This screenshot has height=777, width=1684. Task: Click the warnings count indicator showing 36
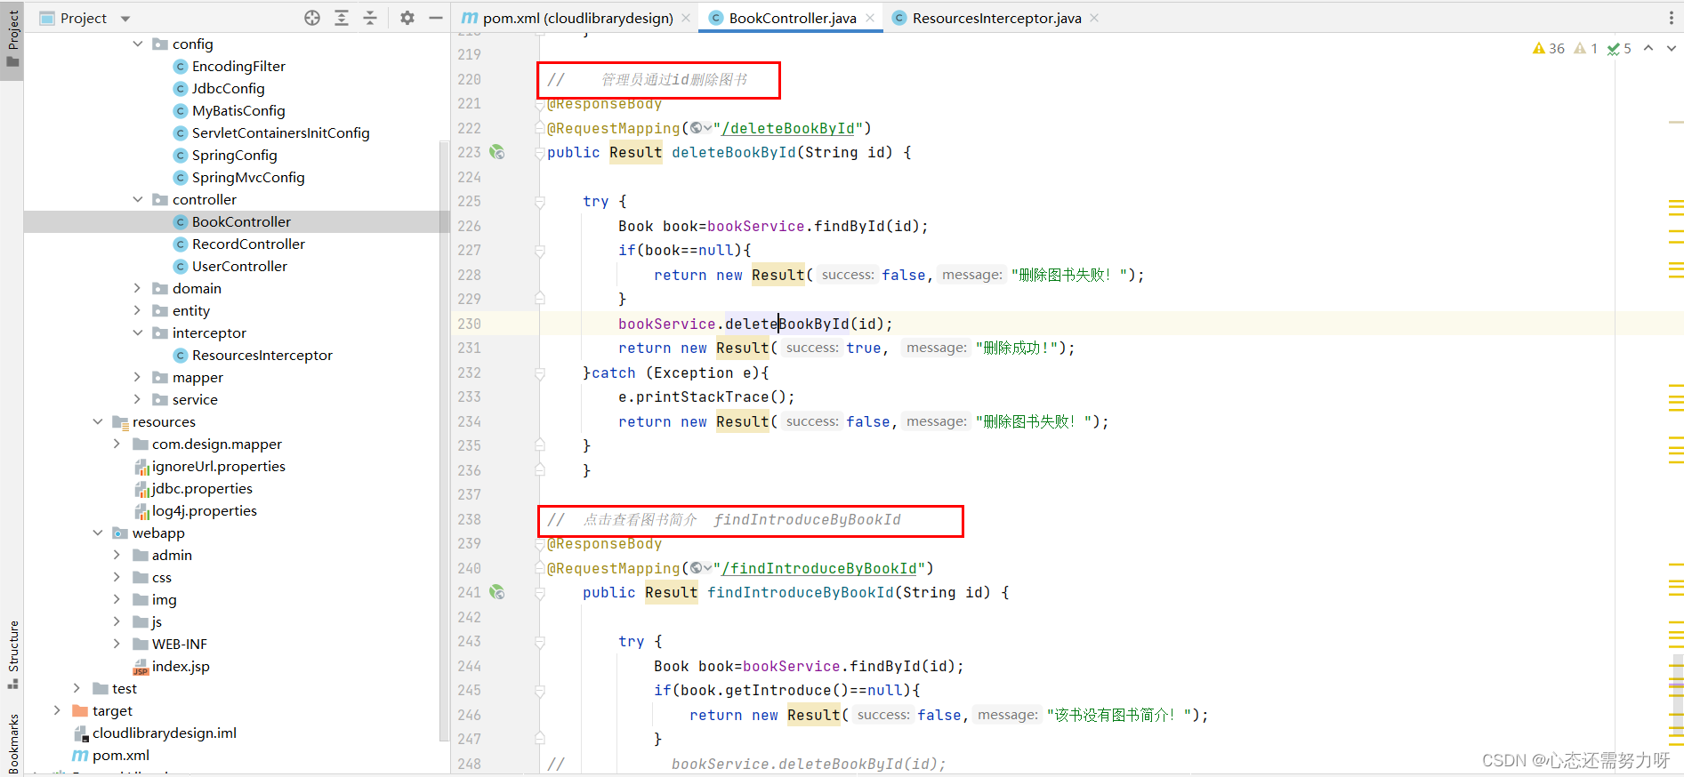click(x=1549, y=49)
